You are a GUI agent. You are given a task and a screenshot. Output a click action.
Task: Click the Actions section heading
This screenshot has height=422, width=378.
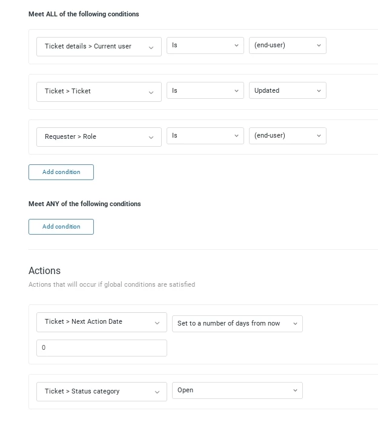[x=44, y=270]
